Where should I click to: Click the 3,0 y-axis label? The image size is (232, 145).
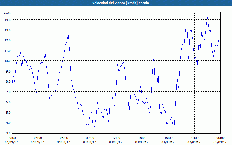[8, 133]
